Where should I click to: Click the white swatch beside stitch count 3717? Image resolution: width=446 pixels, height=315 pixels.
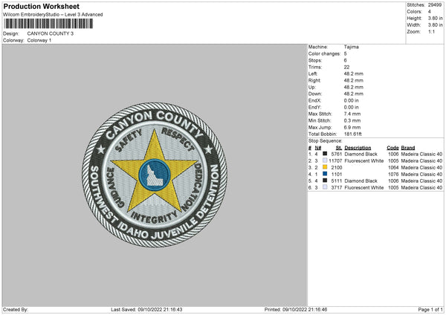[325, 187]
